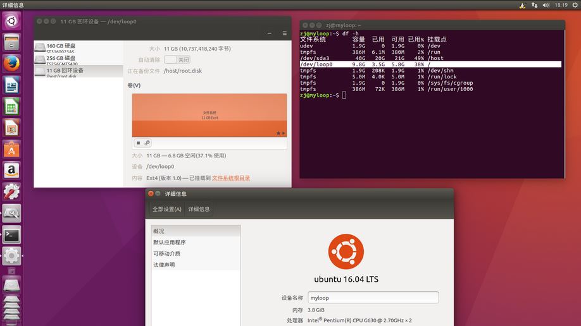Open Ubuntu Software from the dock

coord(11,149)
